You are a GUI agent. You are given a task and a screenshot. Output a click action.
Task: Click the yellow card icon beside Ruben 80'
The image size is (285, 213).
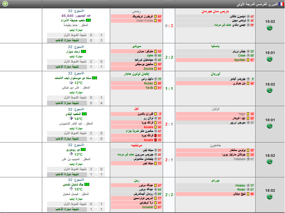pyautogui.click(x=156, y=83)
